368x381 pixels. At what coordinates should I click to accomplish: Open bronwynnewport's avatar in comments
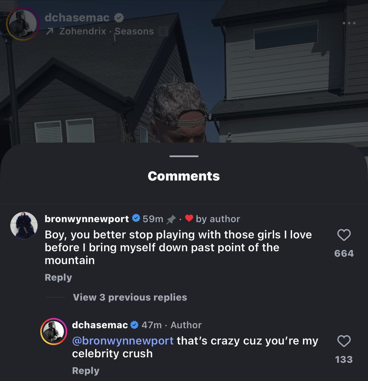(x=24, y=225)
